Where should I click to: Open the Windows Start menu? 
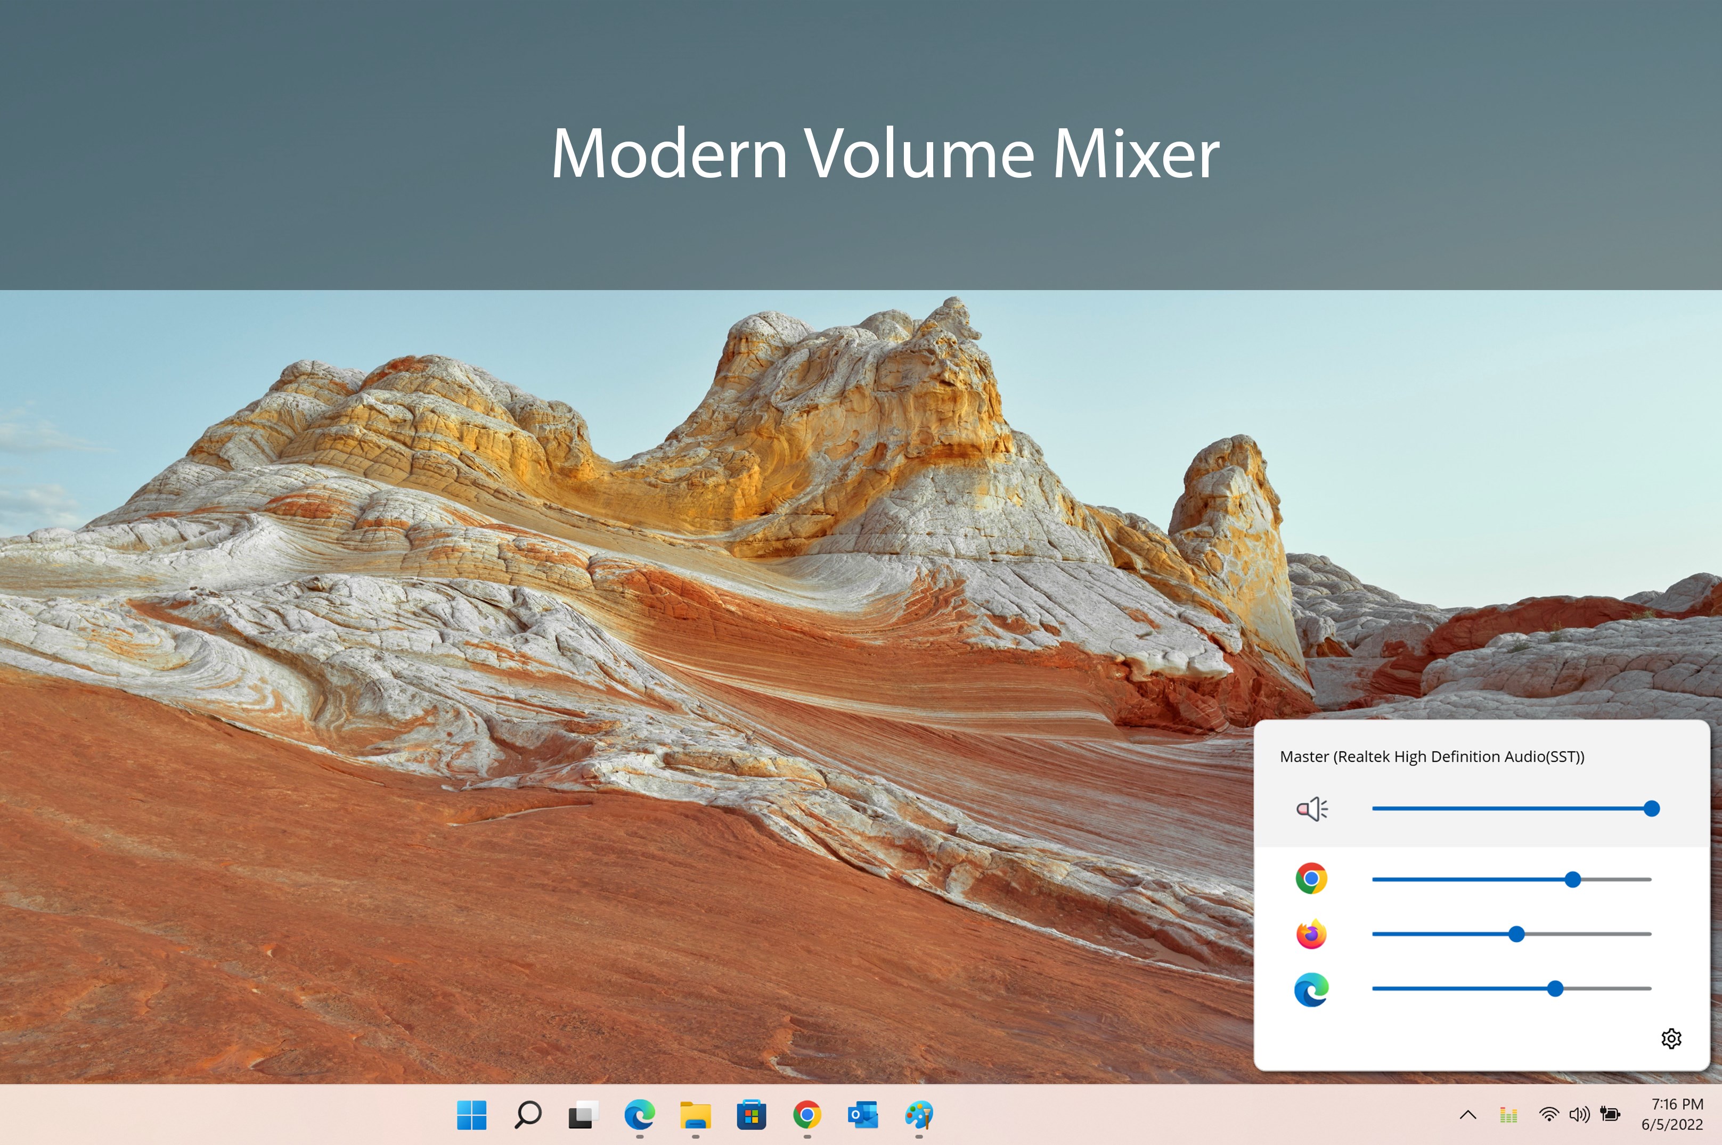pos(471,1115)
